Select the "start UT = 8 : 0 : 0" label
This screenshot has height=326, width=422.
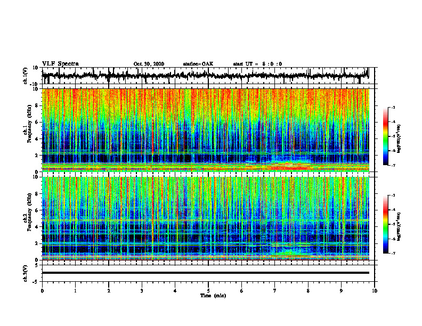(257, 64)
